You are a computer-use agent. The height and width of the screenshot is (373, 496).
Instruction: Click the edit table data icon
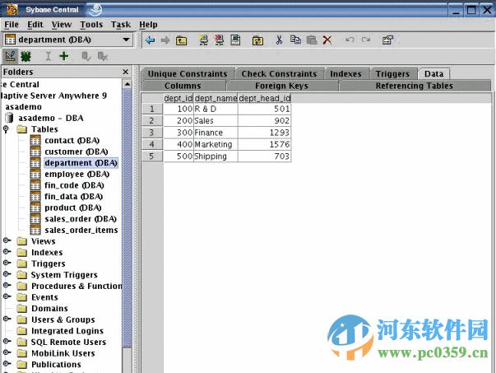10,56
